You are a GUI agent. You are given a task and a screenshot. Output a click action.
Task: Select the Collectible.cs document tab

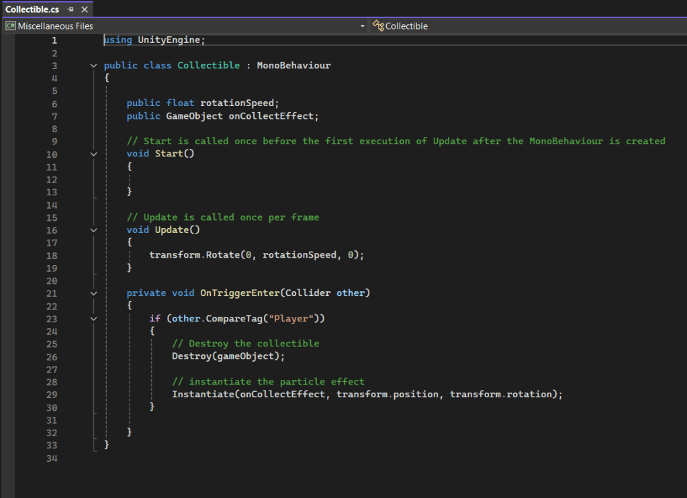click(34, 9)
